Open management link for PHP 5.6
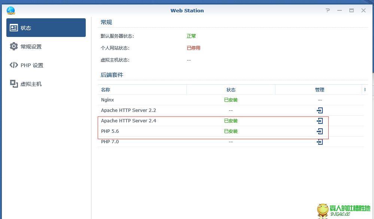The image size is (374, 219). coord(320,131)
